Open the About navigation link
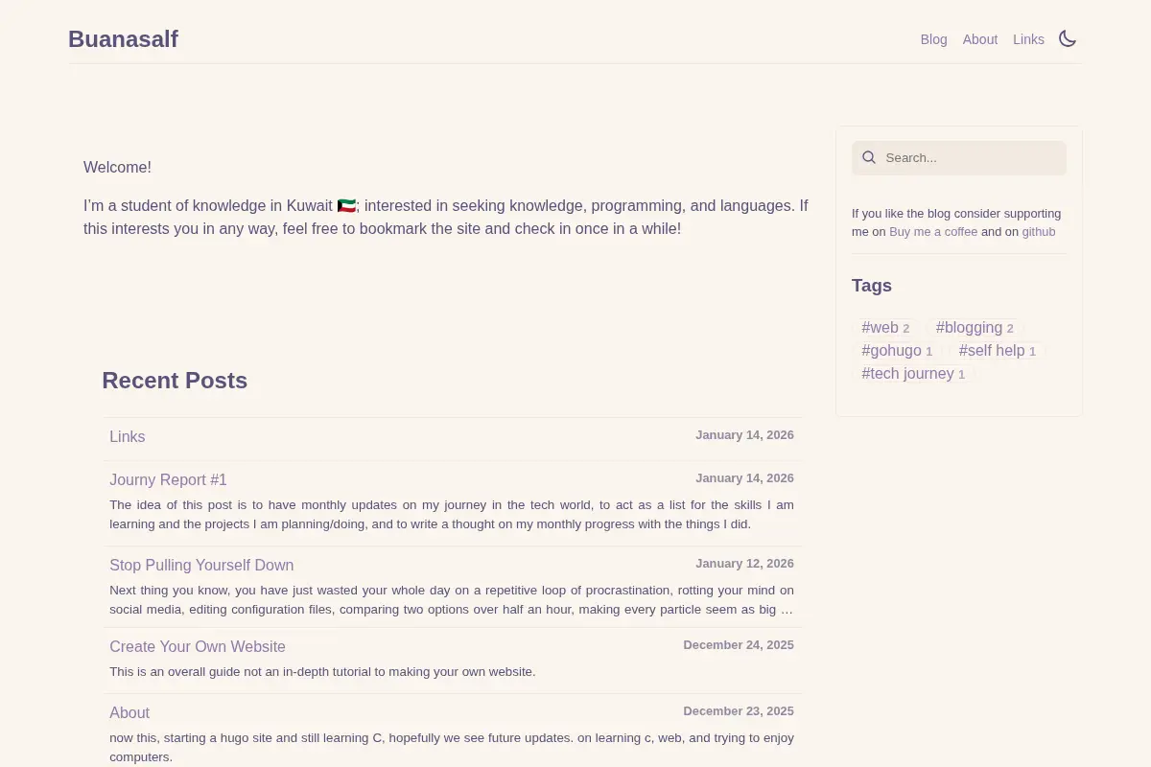 pos(980,39)
